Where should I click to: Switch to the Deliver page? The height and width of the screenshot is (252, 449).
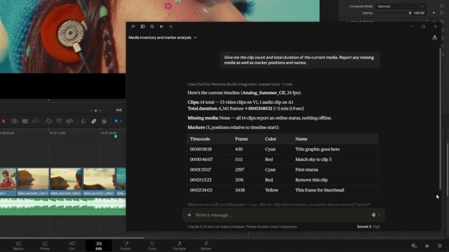pyautogui.click(x=206, y=246)
